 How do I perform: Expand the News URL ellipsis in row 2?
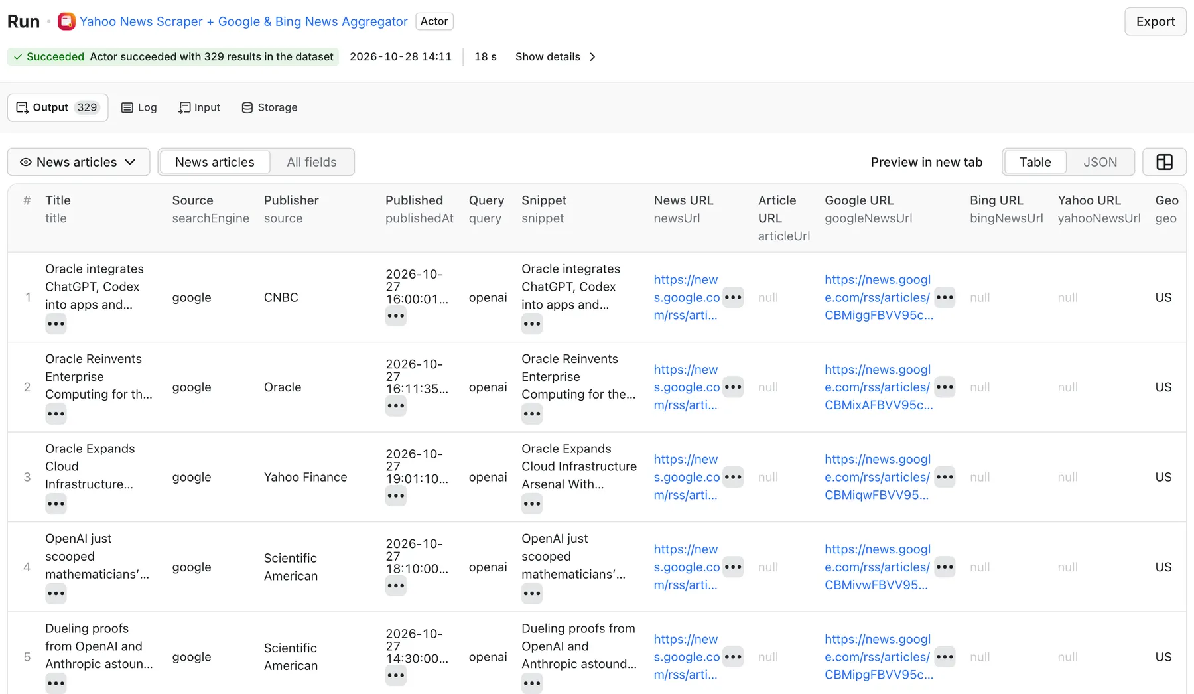pos(733,387)
